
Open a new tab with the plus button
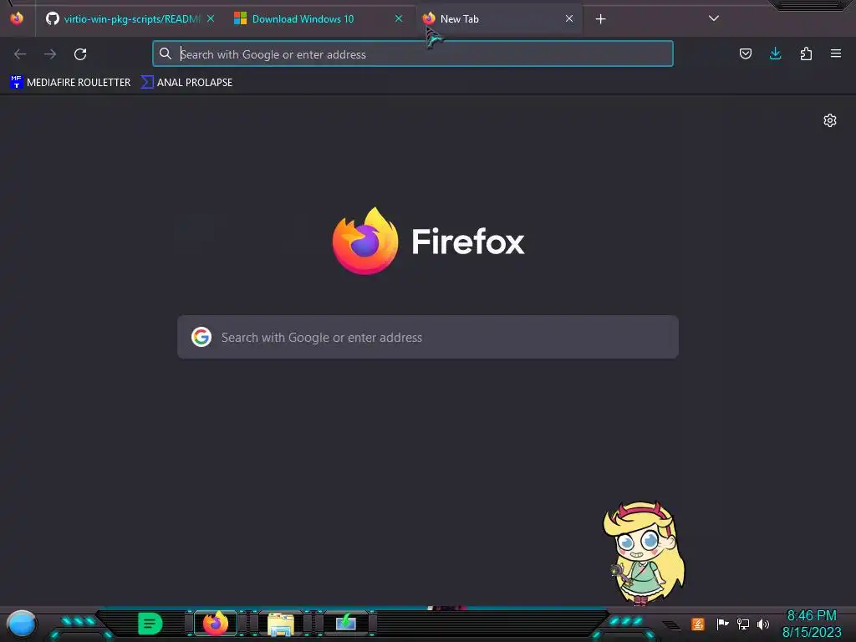(x=600, y=19)
